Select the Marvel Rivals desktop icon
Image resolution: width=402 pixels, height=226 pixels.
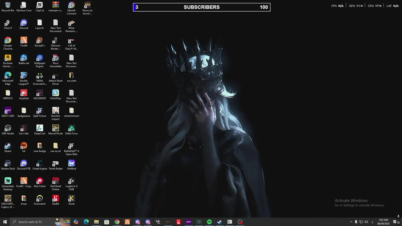tap(56, 130)
